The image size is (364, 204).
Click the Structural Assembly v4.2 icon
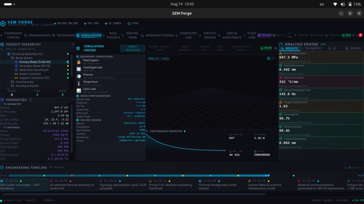[x=9, y=54]
